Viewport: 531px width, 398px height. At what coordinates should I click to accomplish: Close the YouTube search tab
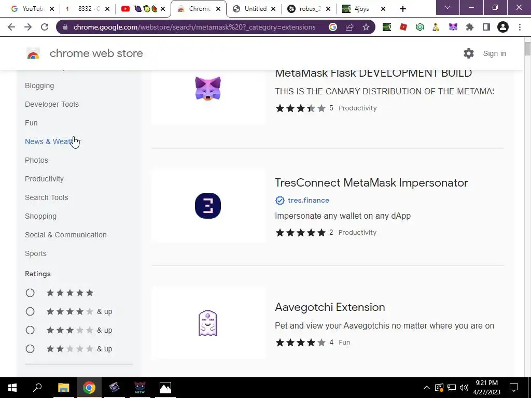(x=52, y=9)
